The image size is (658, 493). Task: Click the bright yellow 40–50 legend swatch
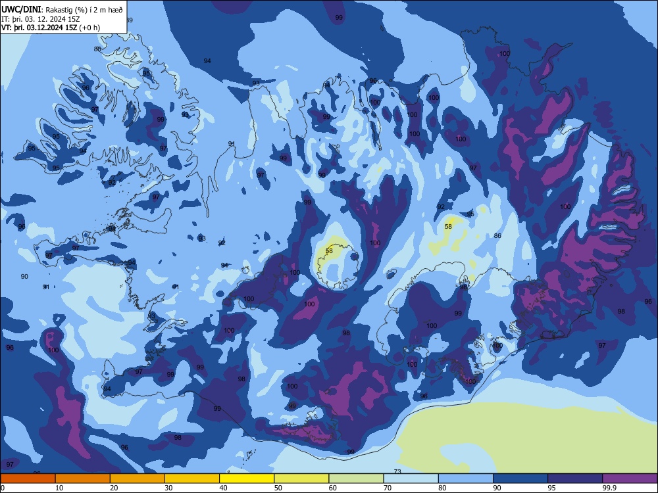coord(247,479)
